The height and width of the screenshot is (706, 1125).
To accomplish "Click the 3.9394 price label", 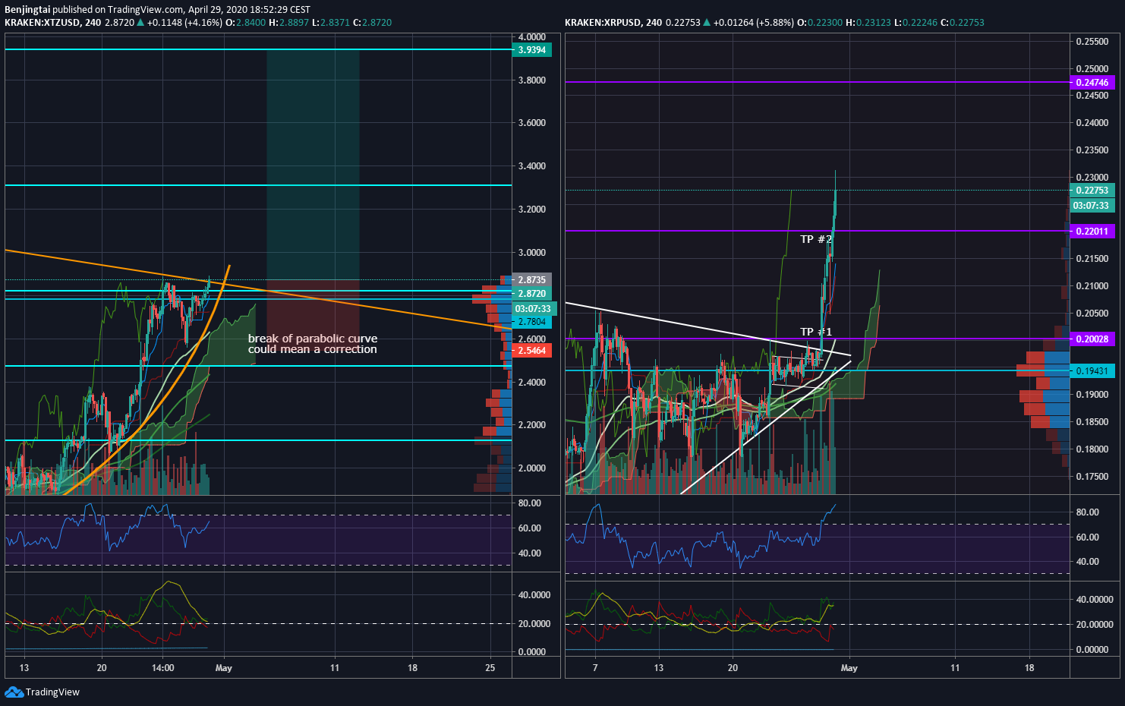I will [532, 50].
